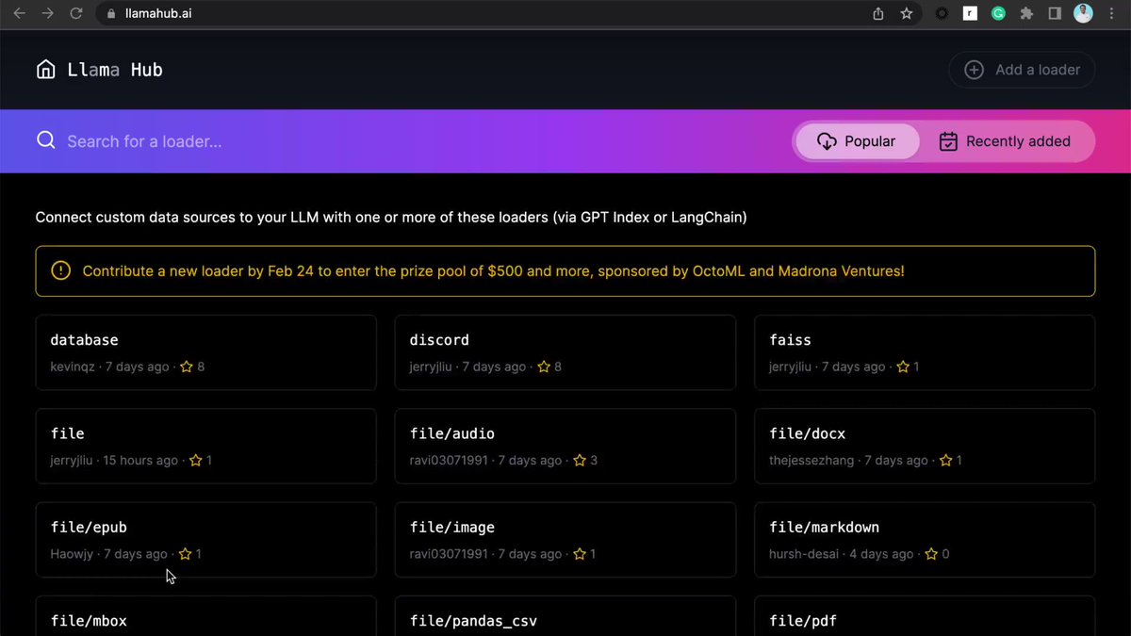This screenshot has height=636, width=1131.
Task: Click the contribute a new loader banner
Action: (x=565, y=271)
